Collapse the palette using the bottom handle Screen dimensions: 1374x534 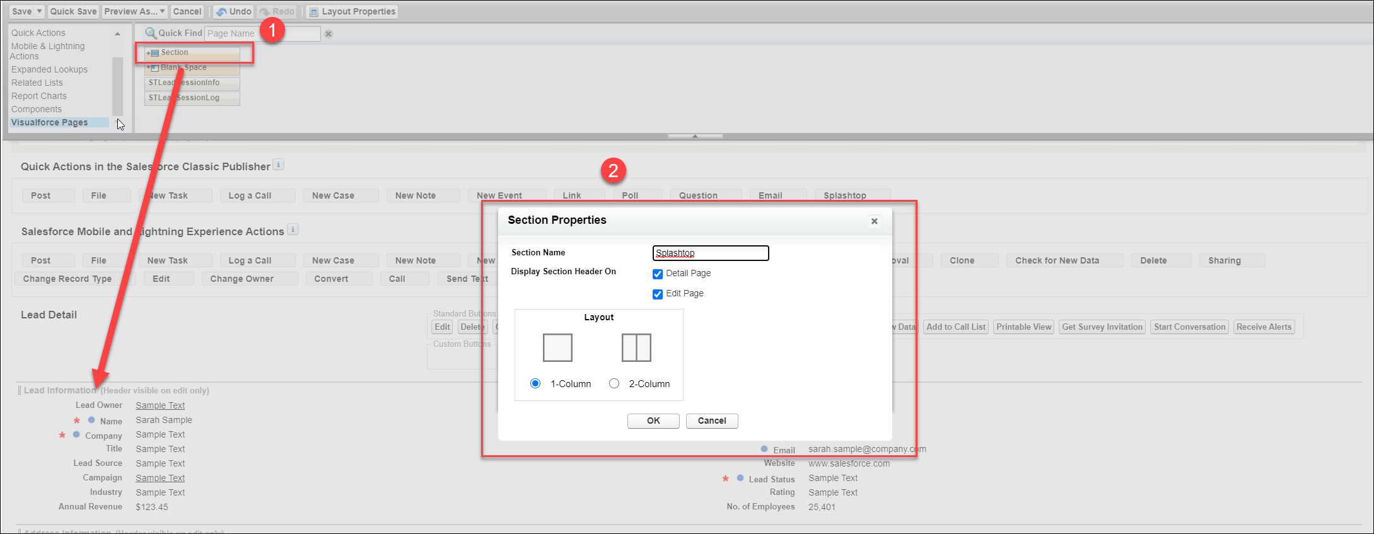[x=695, y=136]
